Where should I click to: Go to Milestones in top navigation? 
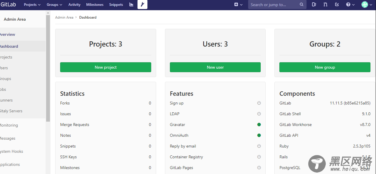coord(95,5)
